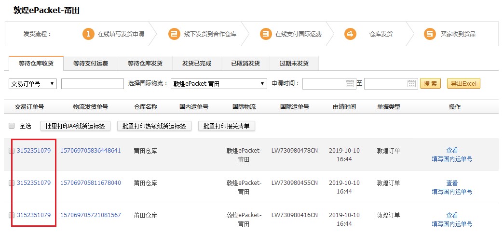Click 查看 in the LW730980416CN row
Viewport: 504px width, 234px height.
point(452,215)
